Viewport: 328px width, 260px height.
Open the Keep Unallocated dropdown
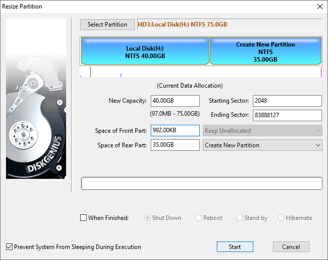tap(262, 131)
